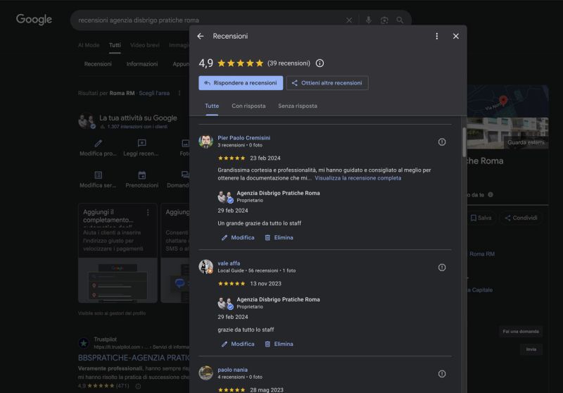Clear the search box with the X icon

coord(349,20)
